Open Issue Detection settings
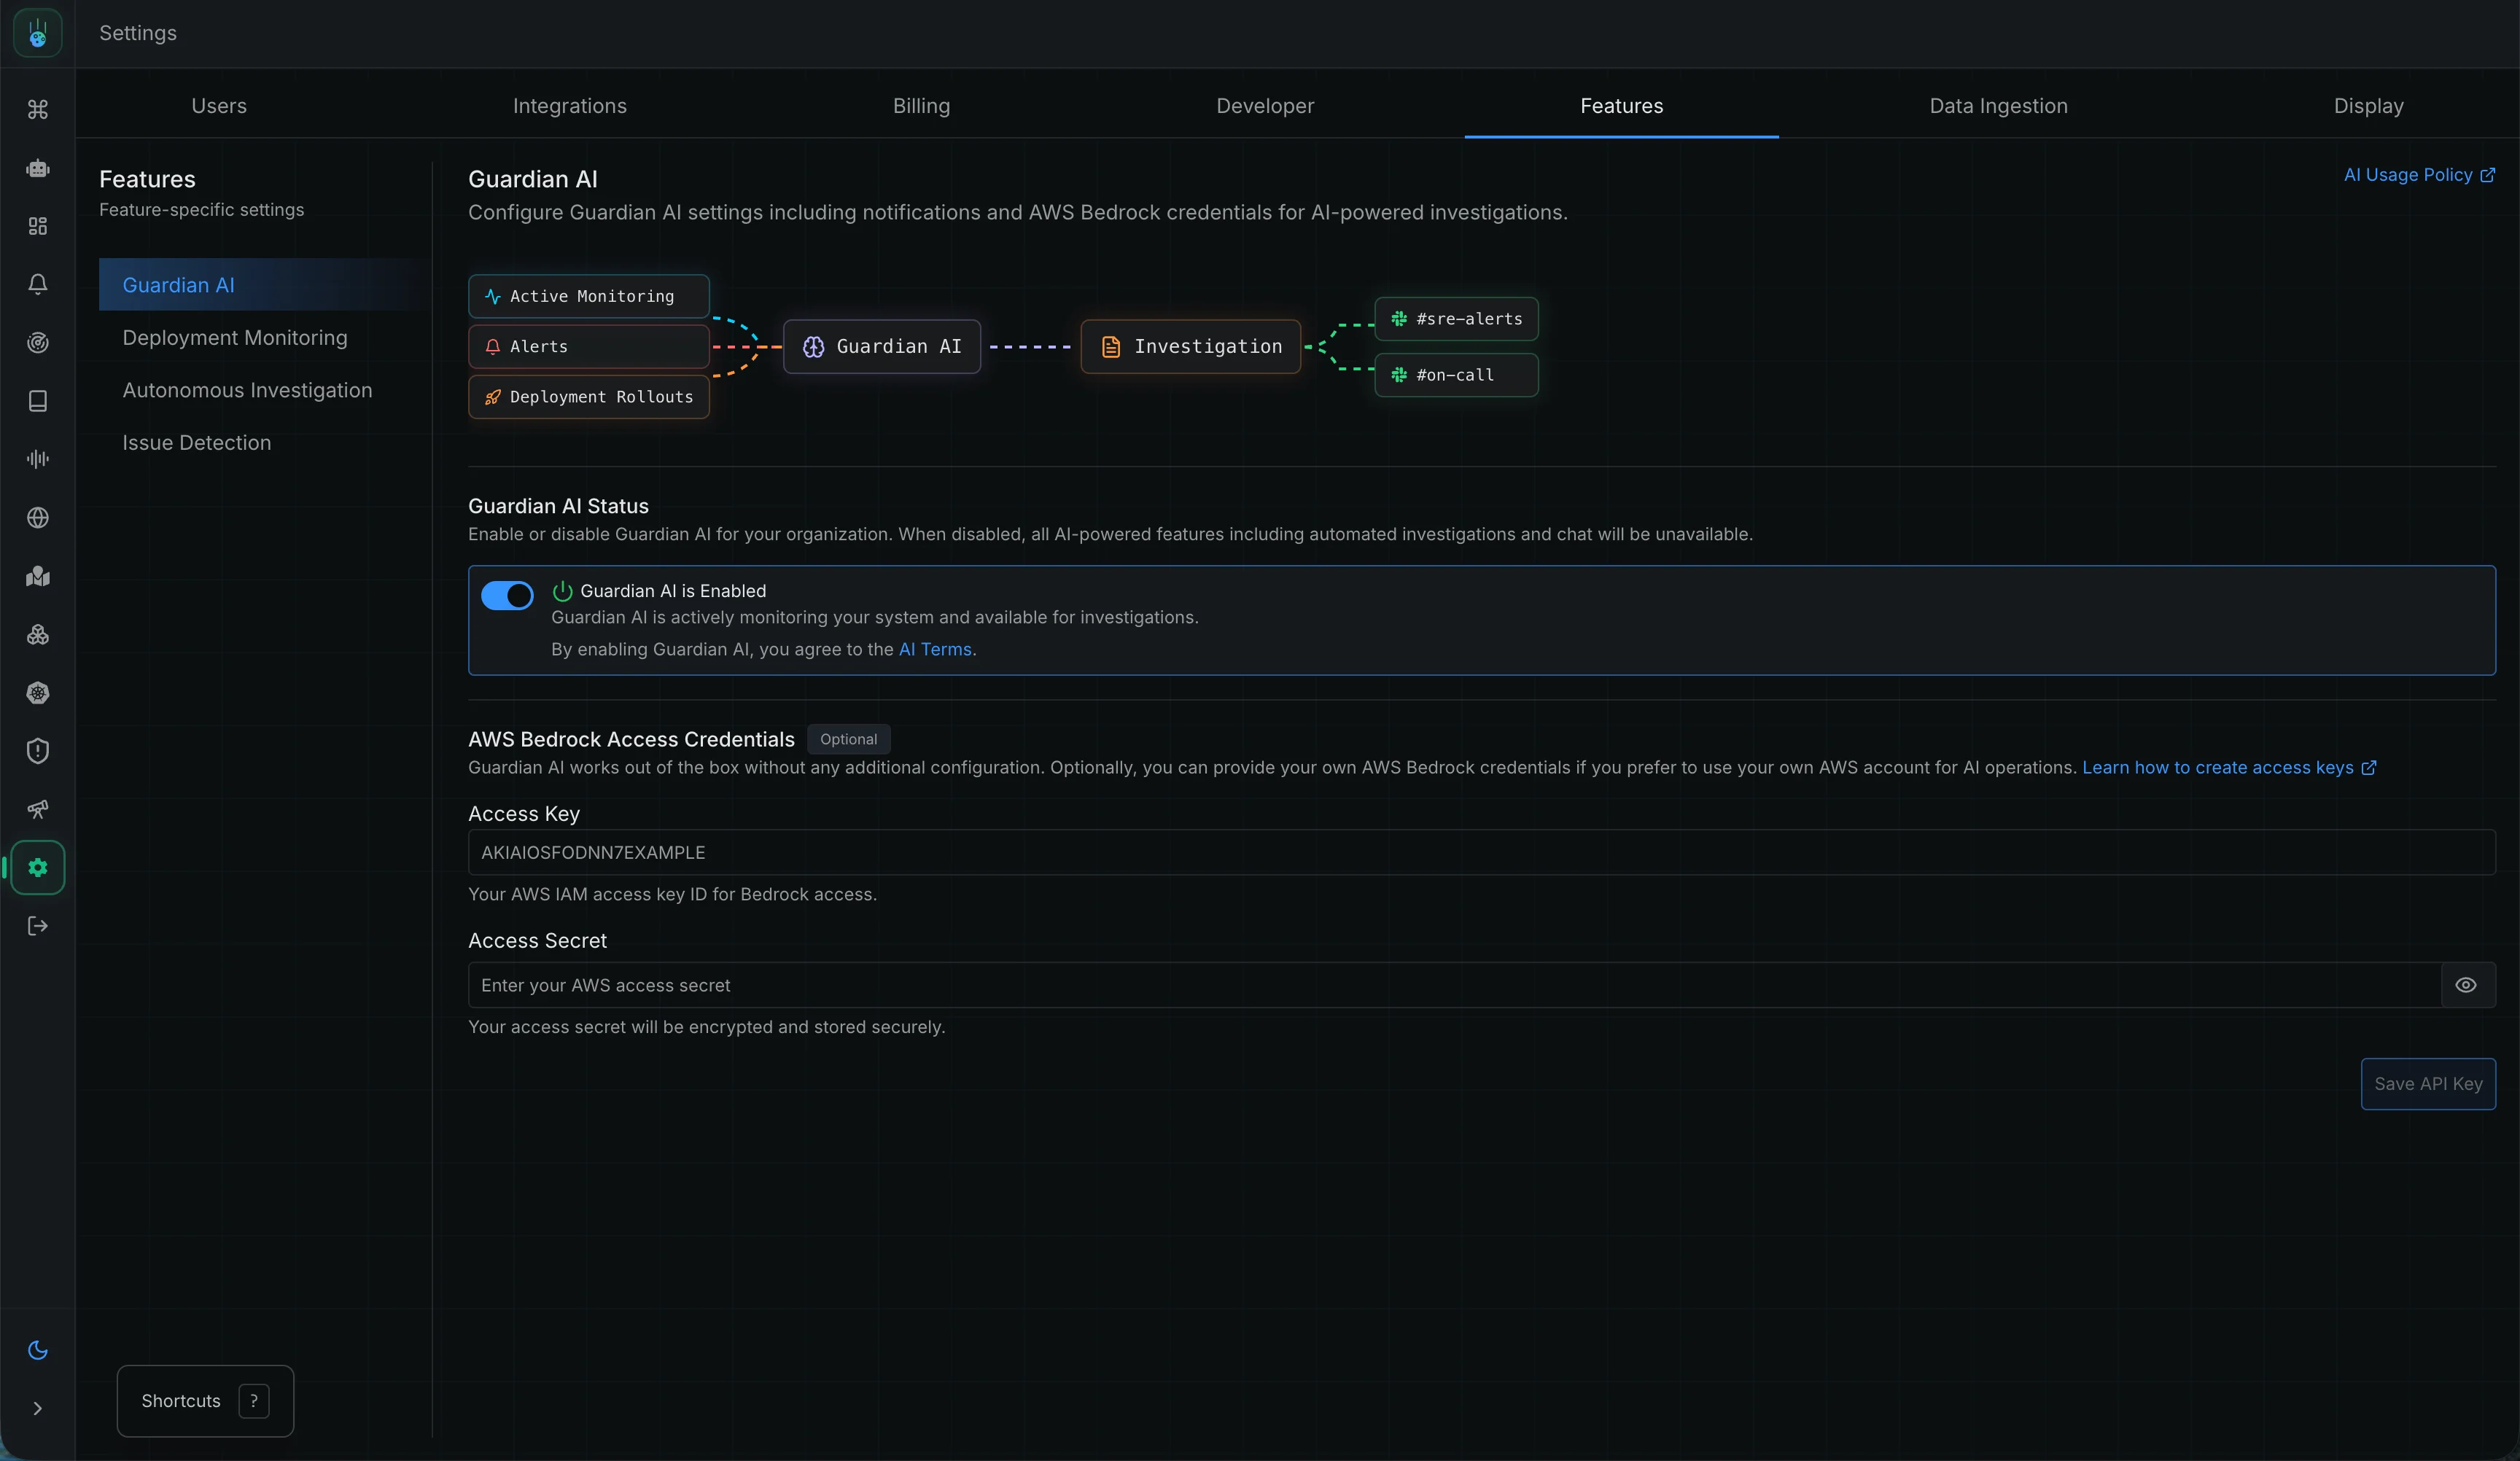 coord(197,443)
